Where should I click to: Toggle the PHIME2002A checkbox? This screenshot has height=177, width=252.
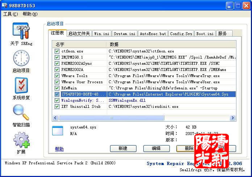57,70
